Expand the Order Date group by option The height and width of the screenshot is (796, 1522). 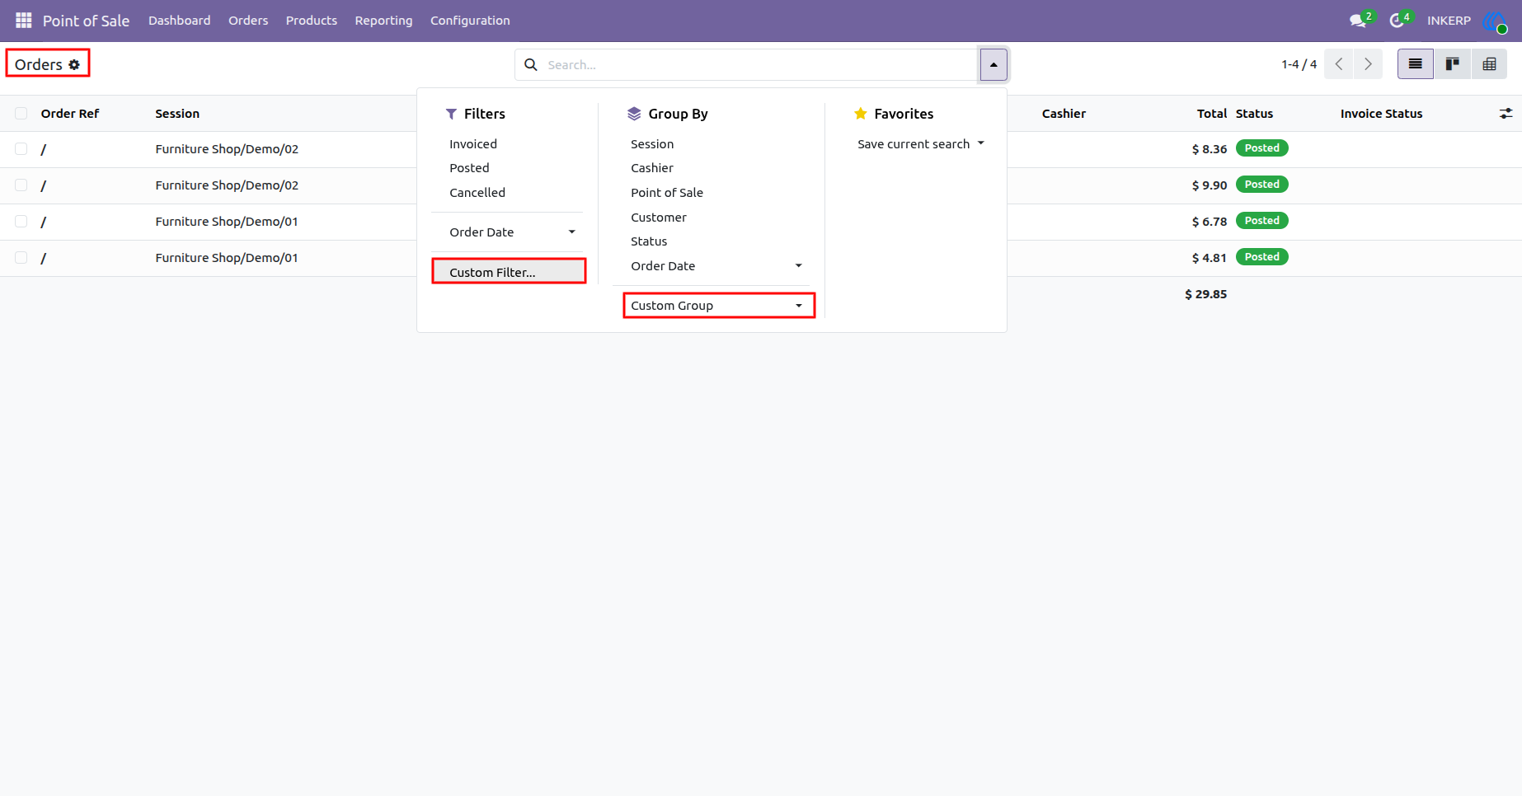click(x=716, y=266)
